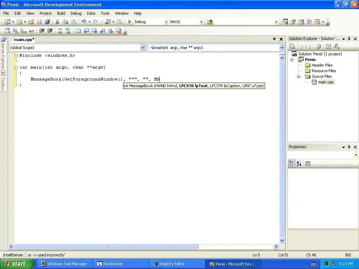Click the Copy icon in toolbar
359x269 pixels.
(x=66, y=22)
